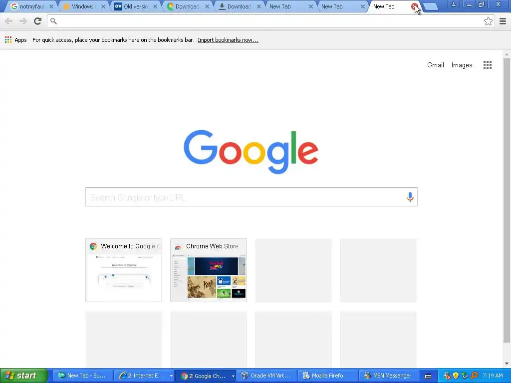Open the Images link

(x=462, y=65)
